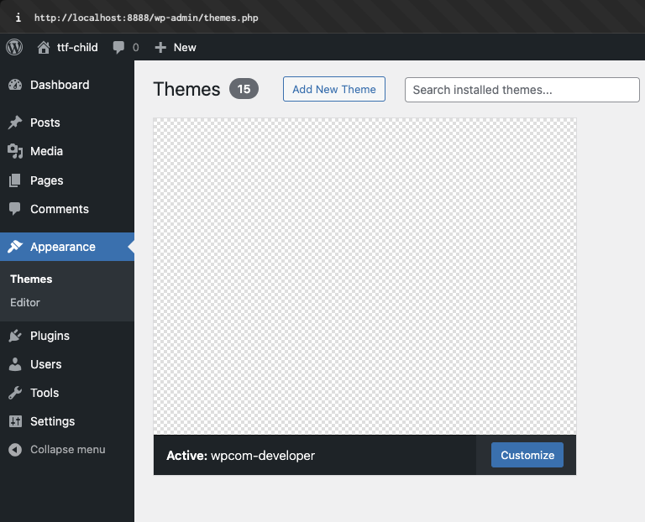The width and height of the screenshot is (645, 522).
Task: Click the plus icon beside New
Action: pyautogui.click(x=161, y=47)
